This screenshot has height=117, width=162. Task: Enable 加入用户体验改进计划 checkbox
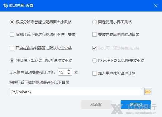click(94, 73)
